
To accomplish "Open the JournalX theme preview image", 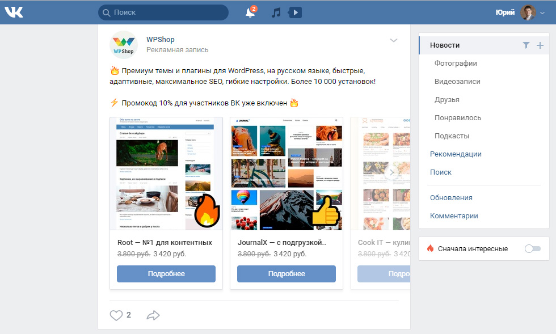I will coord(287,174).
